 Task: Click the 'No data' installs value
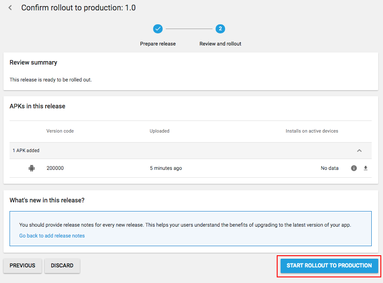pyautogui.click(x=330, y=168)
